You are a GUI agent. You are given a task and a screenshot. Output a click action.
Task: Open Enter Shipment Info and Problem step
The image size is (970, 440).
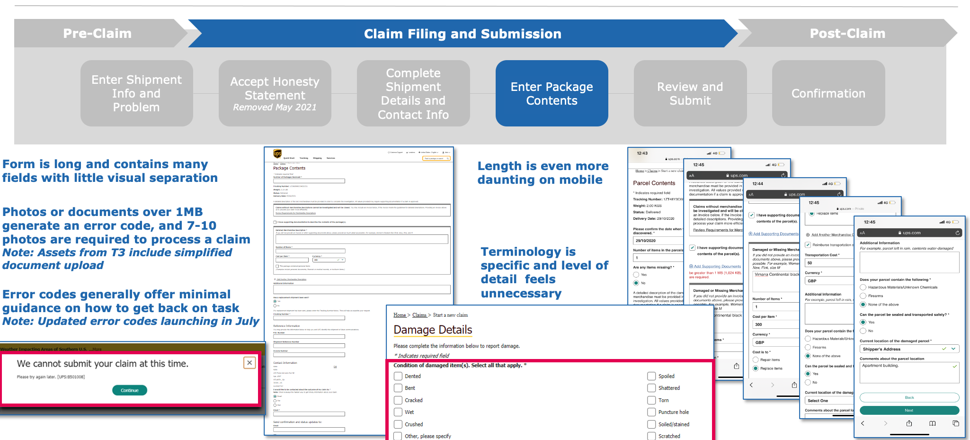137,93
